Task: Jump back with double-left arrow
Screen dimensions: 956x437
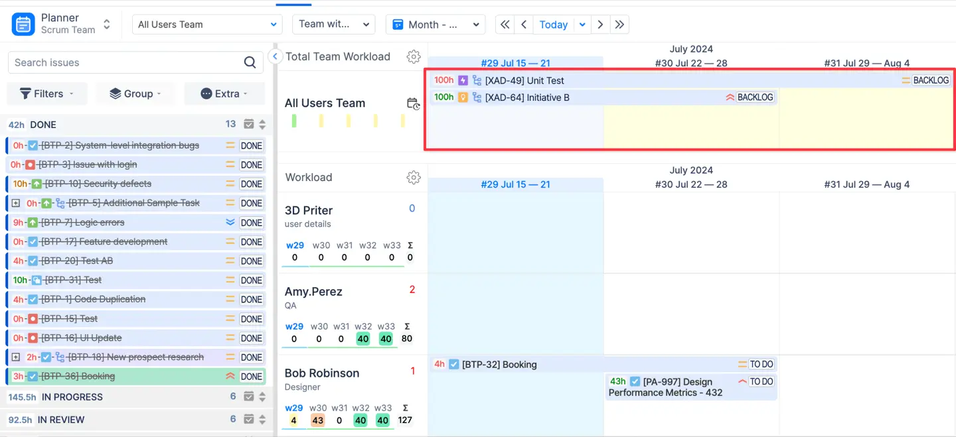Action: (x=505, y=25)
